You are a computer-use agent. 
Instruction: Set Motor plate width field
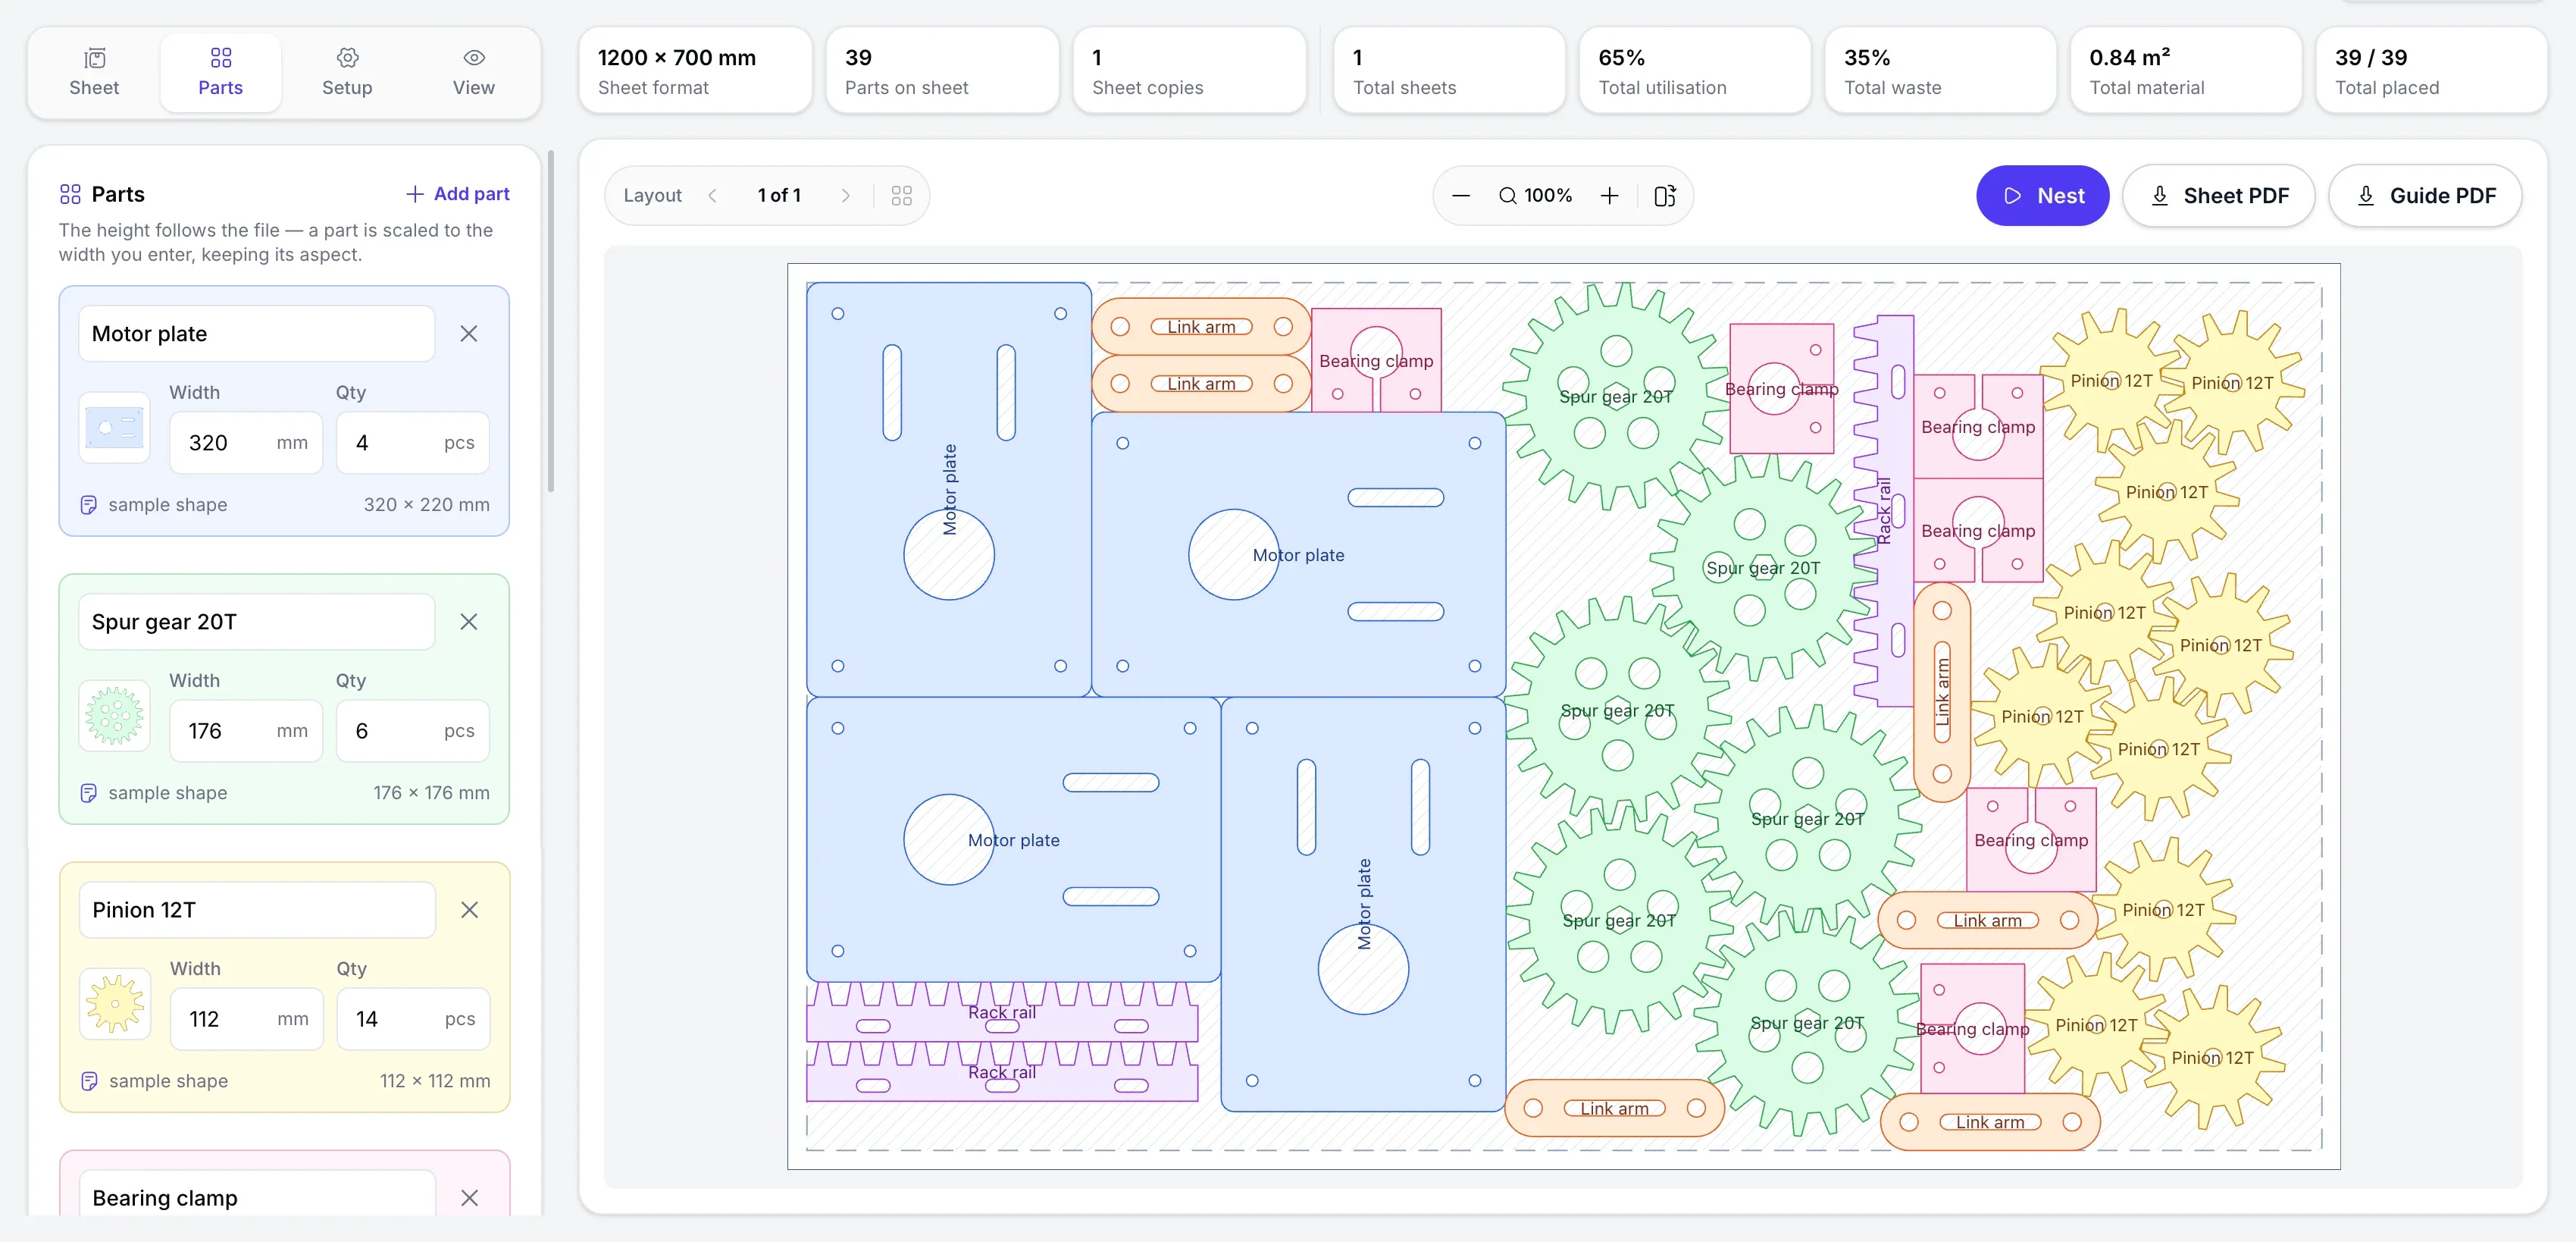246,442
